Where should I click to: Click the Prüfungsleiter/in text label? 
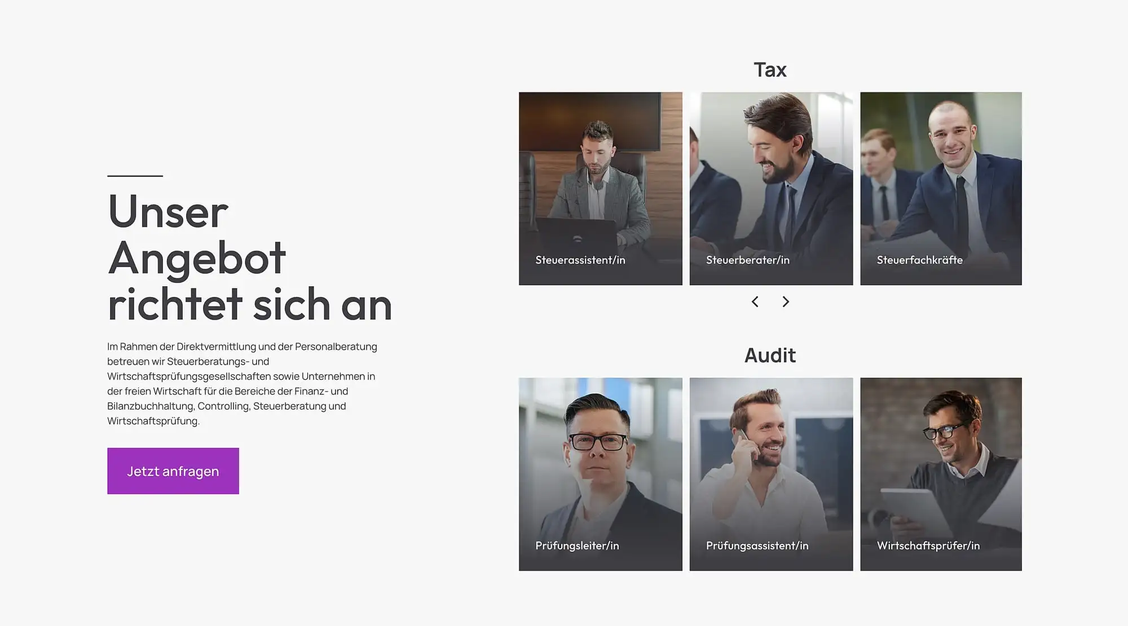577,546
